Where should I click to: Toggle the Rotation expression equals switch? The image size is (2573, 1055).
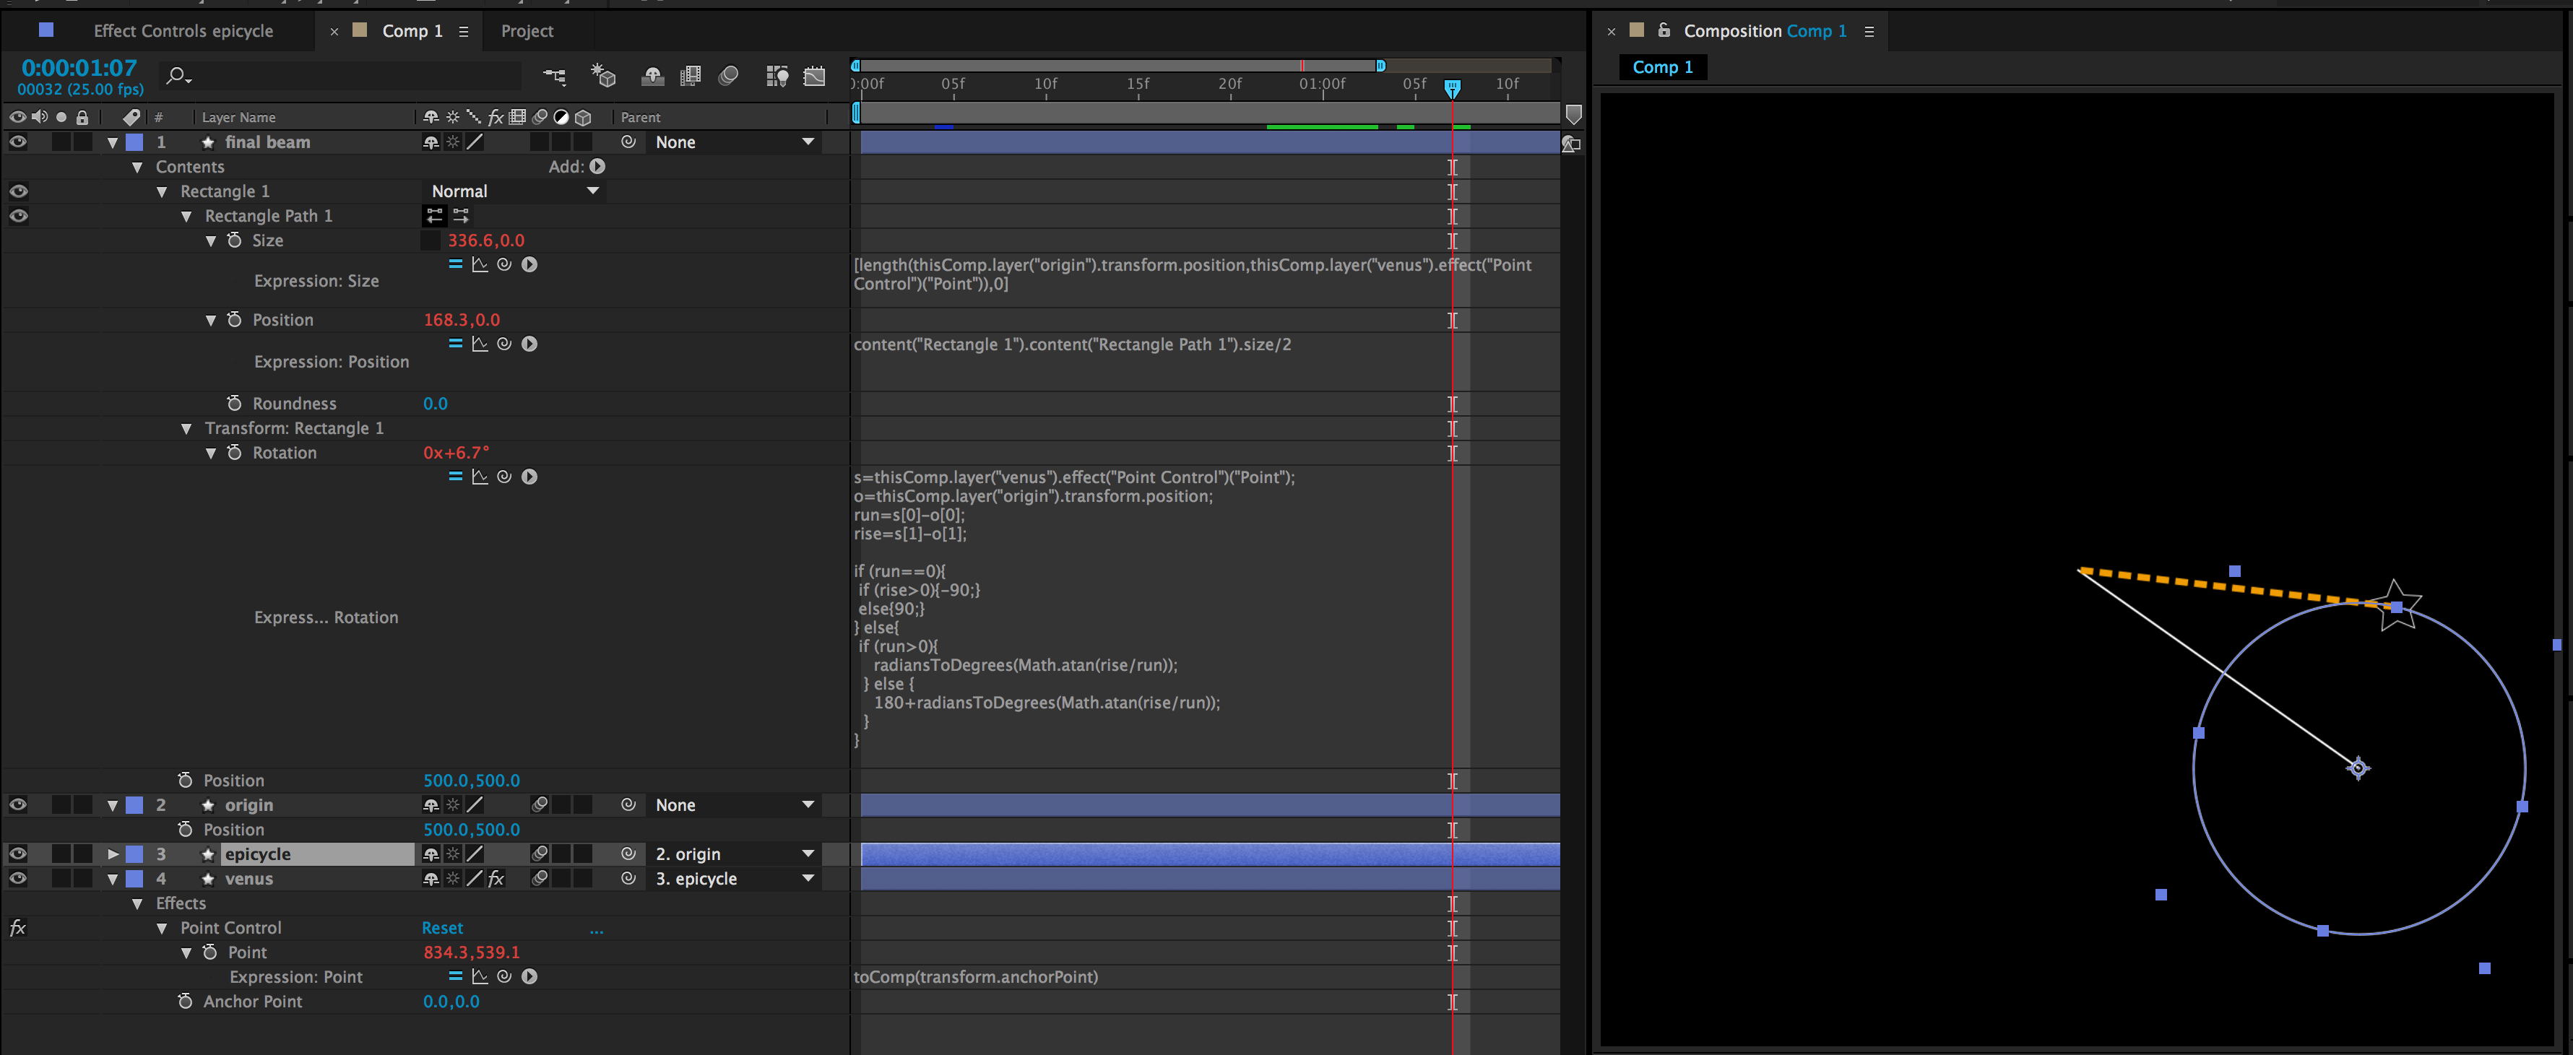(x=456, y=477)
